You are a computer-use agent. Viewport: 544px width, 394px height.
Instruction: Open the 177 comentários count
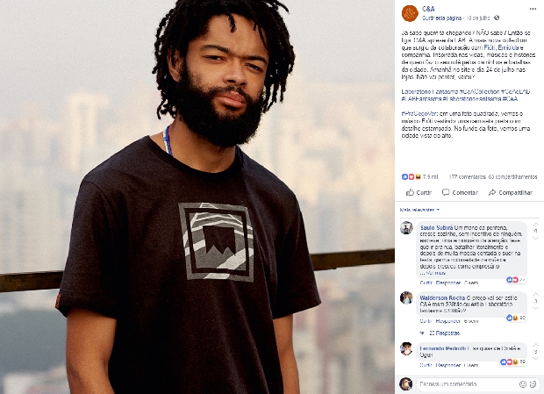tap(468, 177)
